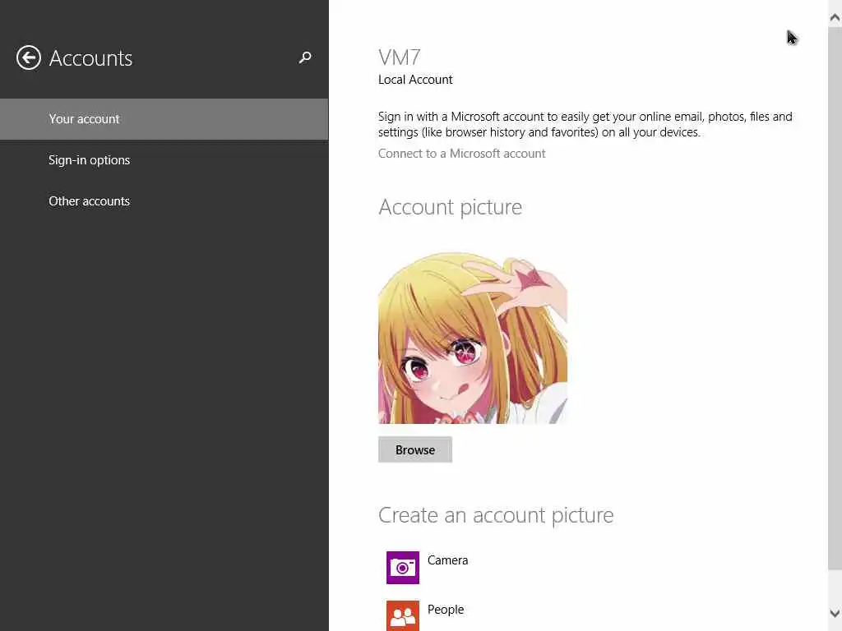Click the Camera label text
The width and height of the screenshot is (842, 631).
448,560
